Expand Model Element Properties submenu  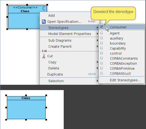(x=70, y=34)
